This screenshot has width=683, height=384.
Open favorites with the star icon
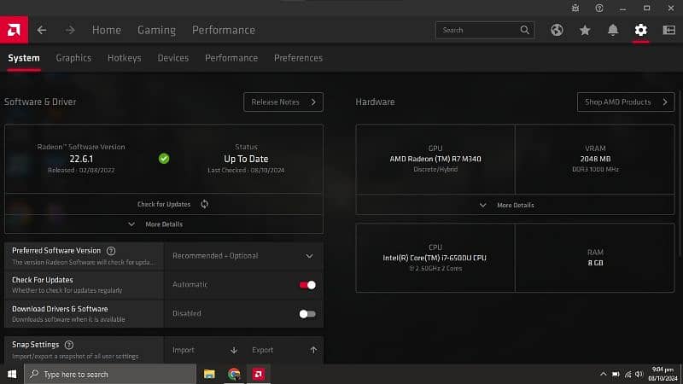(585, 30)
